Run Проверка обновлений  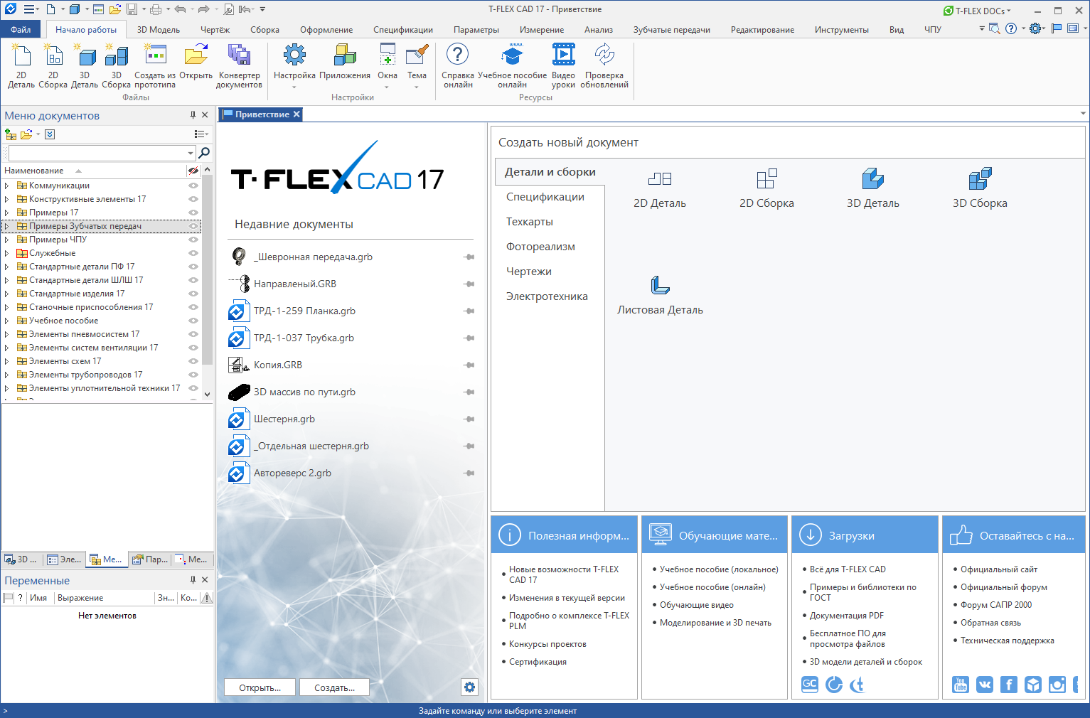click(604, 65)
